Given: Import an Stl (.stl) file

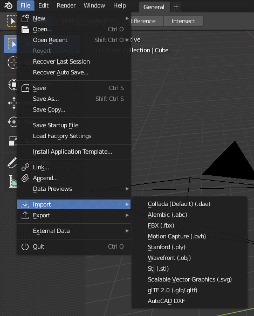Looking at the screenshot, I should coord(189,269).
